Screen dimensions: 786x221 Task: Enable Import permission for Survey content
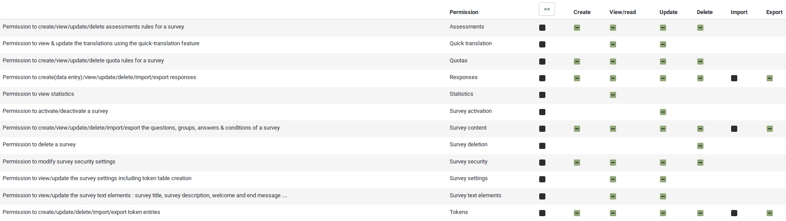click(734, 129)
